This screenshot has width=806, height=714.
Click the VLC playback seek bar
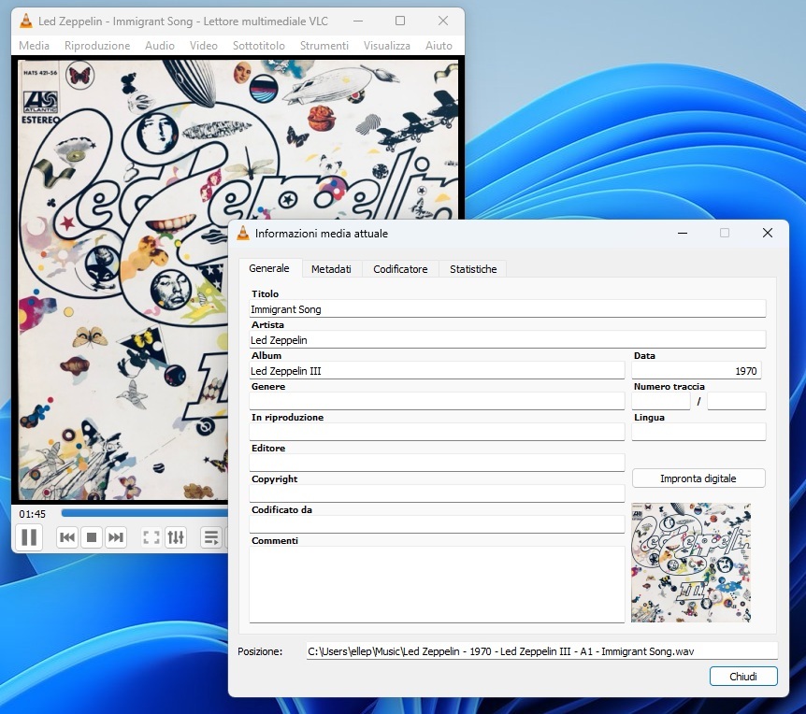(x=144, y=513)
